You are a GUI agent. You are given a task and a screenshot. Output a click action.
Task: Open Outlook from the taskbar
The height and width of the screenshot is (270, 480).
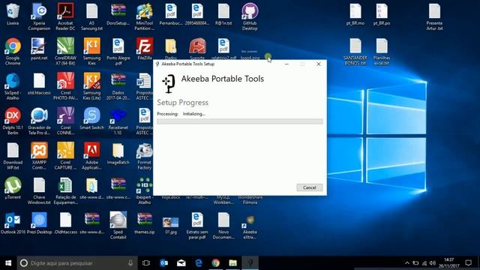coord(163,263)
